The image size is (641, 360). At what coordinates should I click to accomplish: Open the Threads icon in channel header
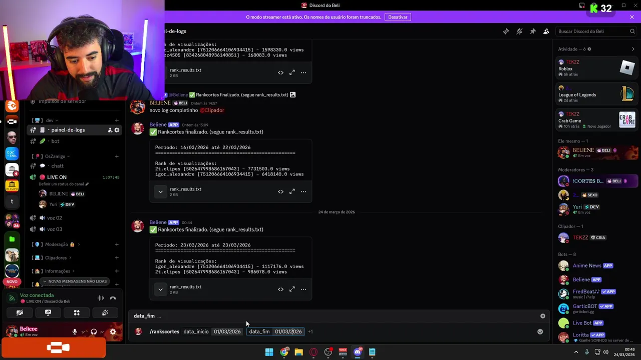[506, 31]
